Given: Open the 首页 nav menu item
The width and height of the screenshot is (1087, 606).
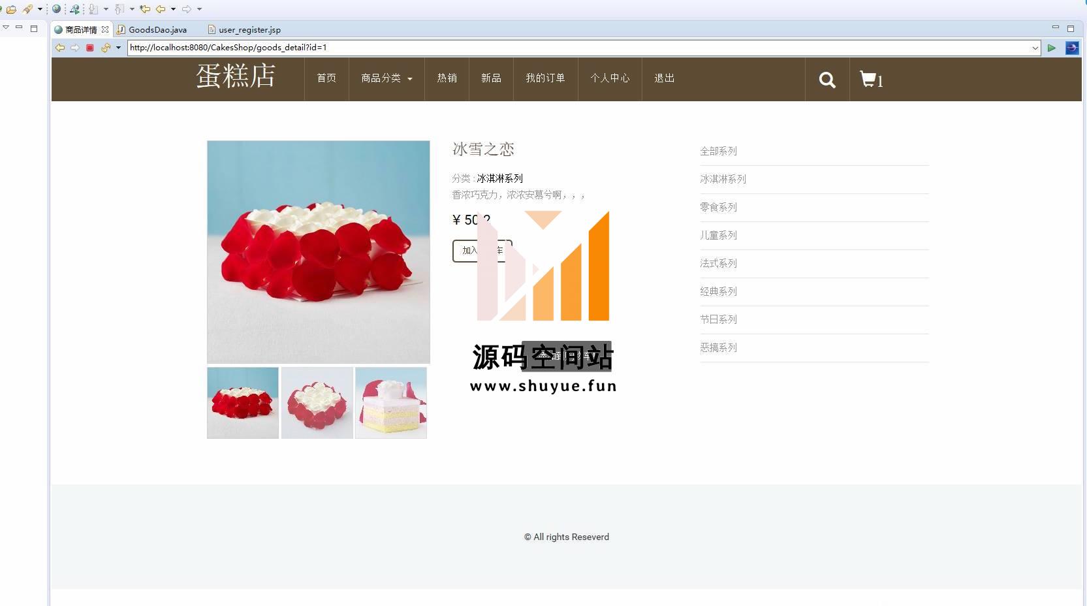Looking at the screenshot, I should tap(326, 78).
